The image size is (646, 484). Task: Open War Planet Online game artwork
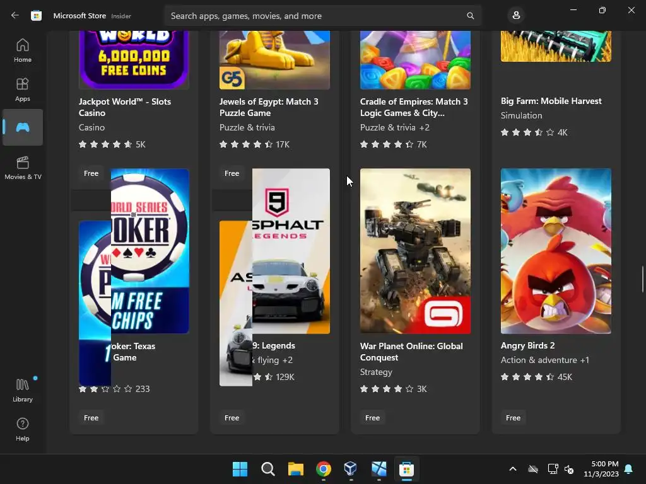coord(415,251)
